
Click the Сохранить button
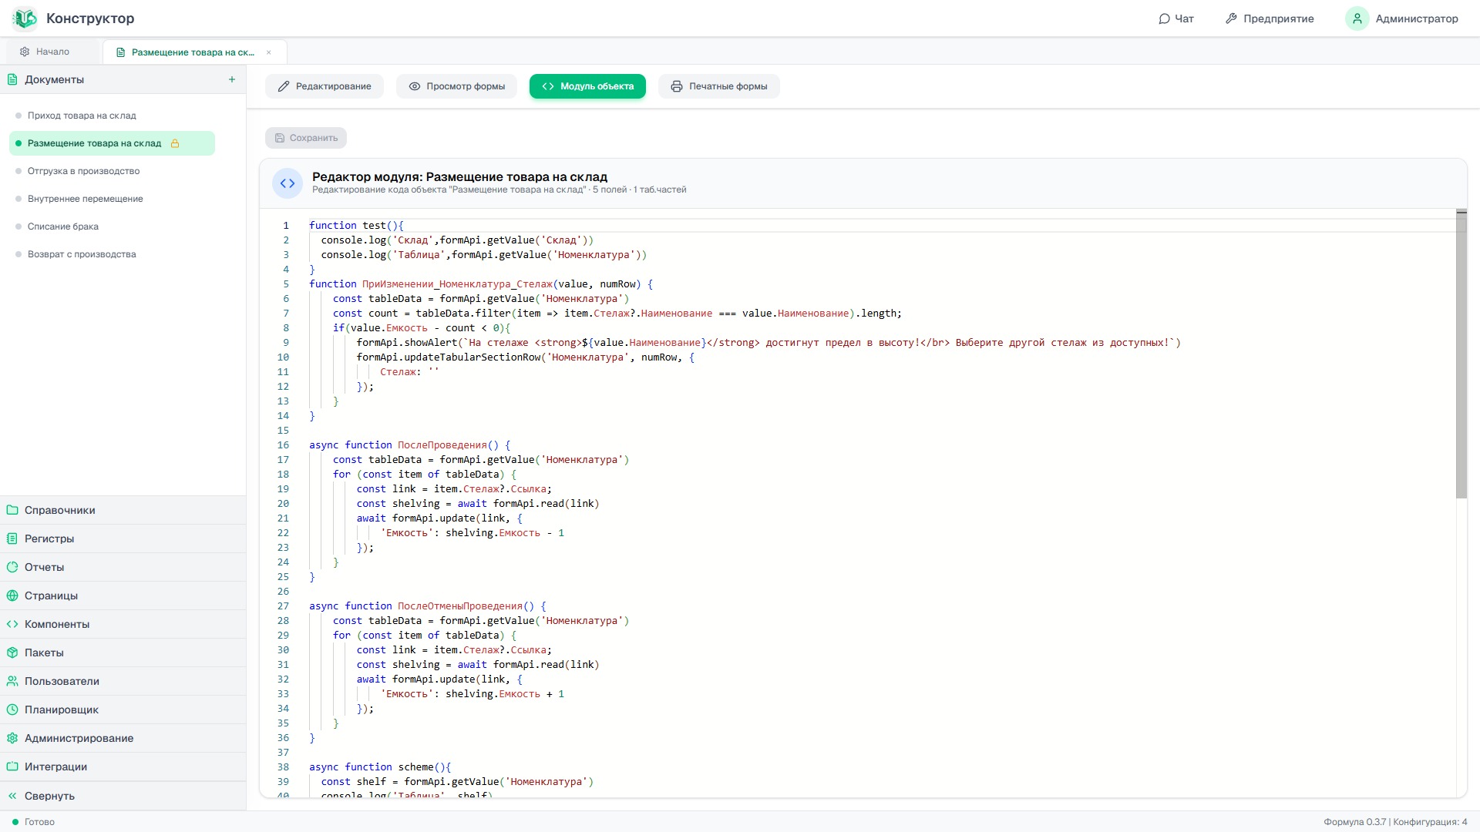(x=306, y=138)
